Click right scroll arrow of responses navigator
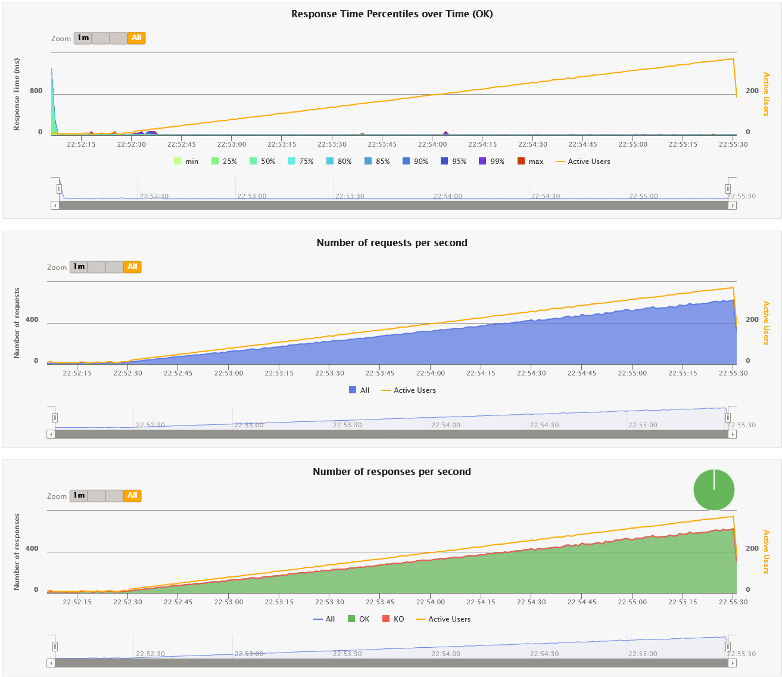 733,663
